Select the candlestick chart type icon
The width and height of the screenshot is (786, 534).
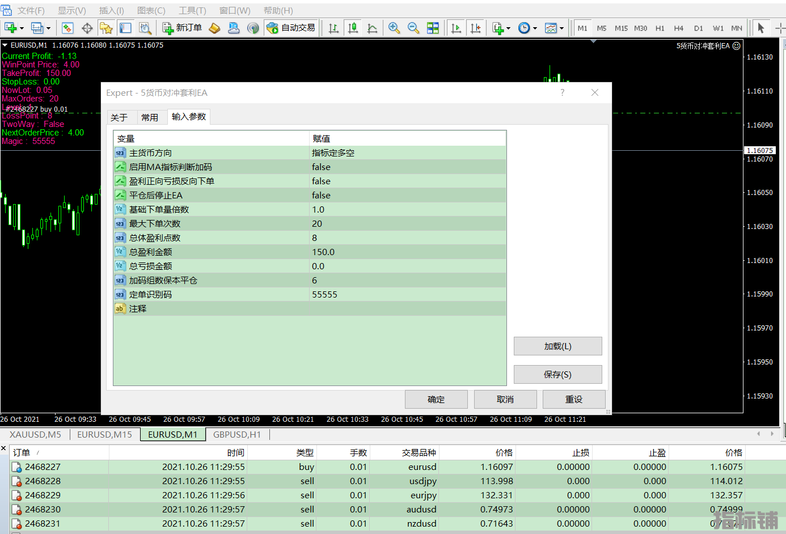click(x=353, y=28)
